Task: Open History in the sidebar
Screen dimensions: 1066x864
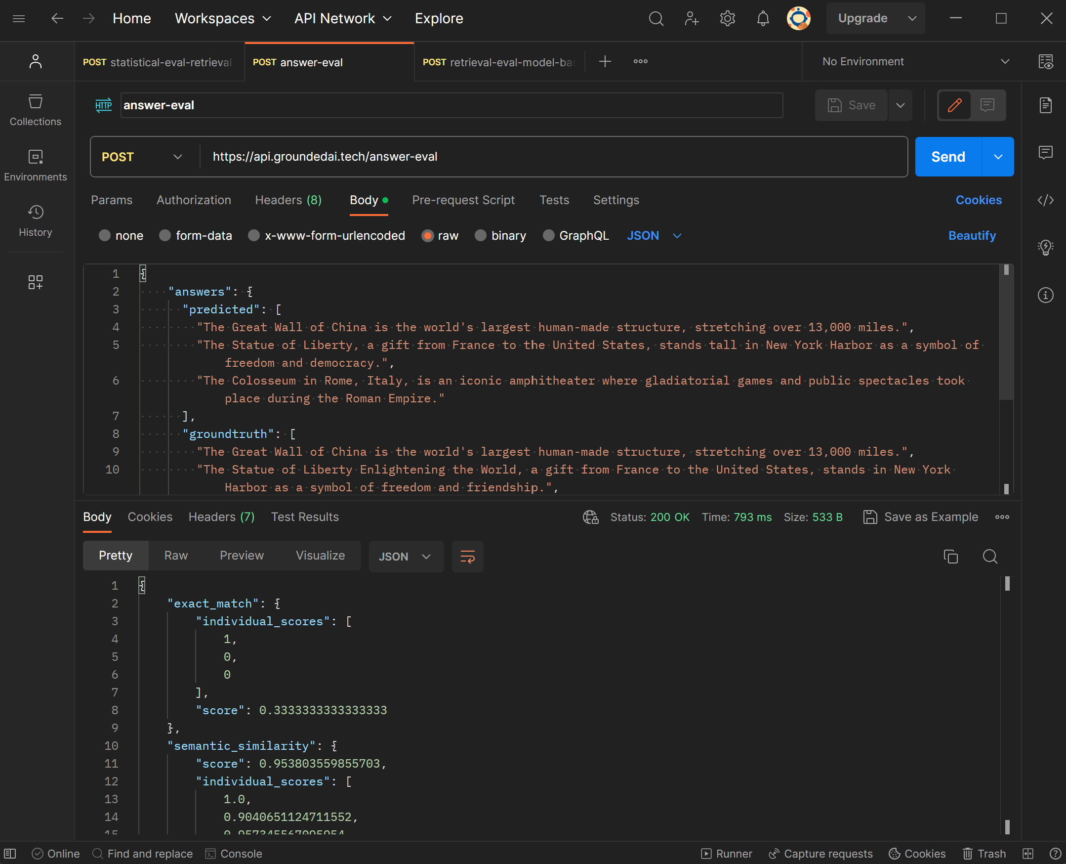Action: pyautogui.click(x=35, y=220)
